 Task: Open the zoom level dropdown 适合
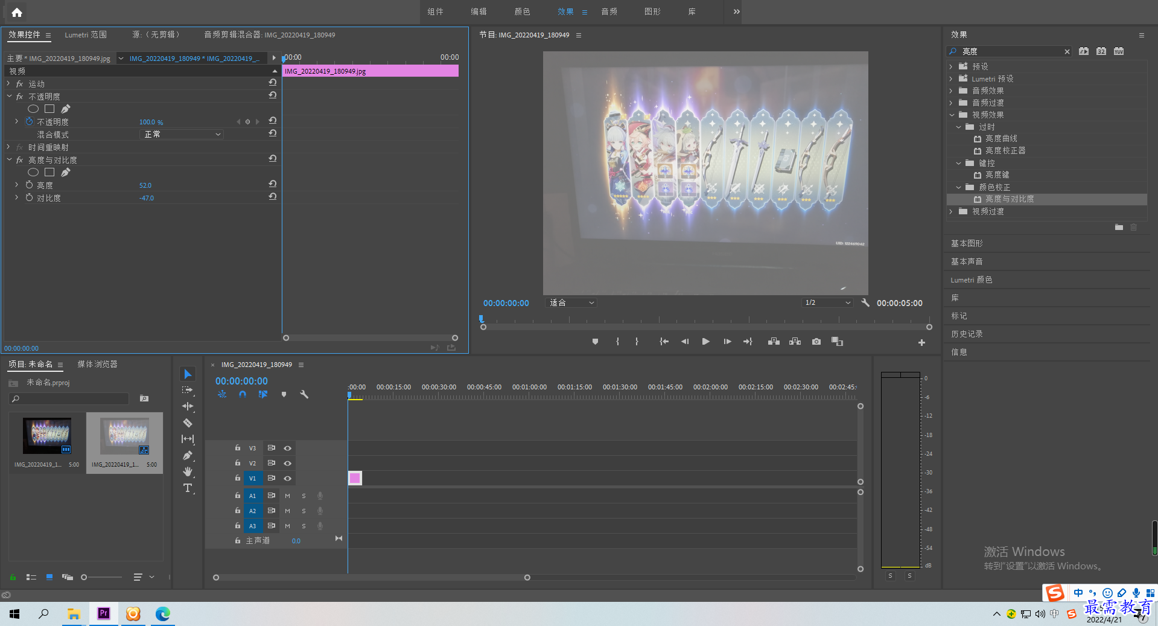(x=571, y=303)
